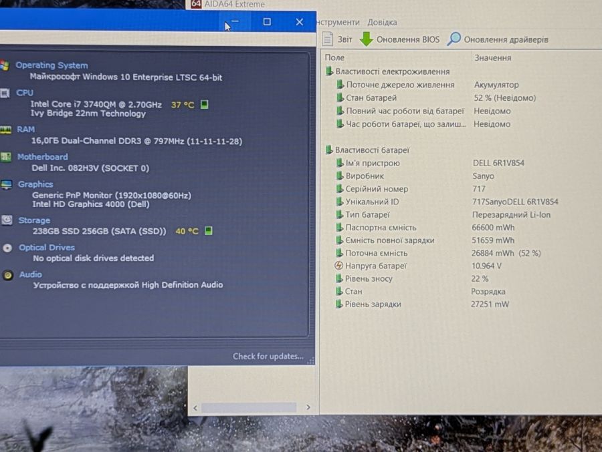Select the Поточна ємність row
The image size is (602, 452).
[x=461, y=253]
